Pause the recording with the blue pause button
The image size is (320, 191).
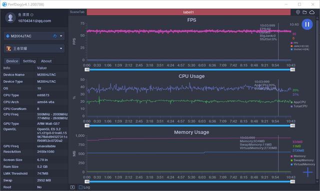point(307,24)
